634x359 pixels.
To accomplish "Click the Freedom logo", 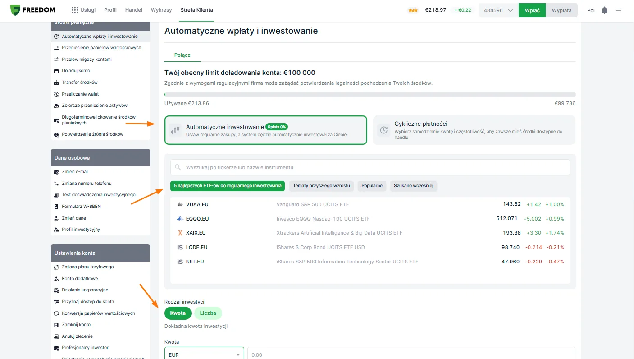I will pos(32,10).
